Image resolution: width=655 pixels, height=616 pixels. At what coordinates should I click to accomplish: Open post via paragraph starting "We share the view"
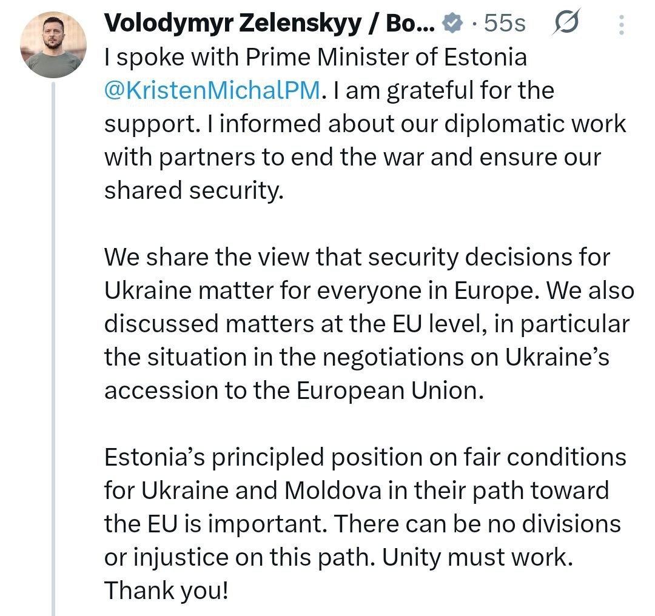pyautogui.click(x=369, y=324)
